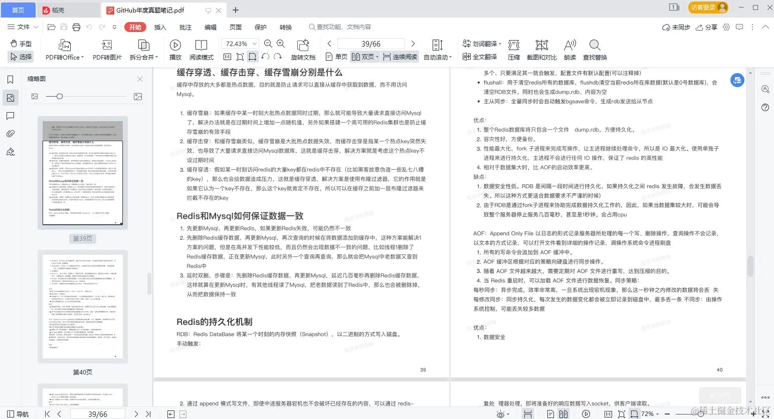Image resolution: width=774 pixels, height=419 pixels.
Task: Select 第40页 page thumbnail
Action: tap(83, 306)
